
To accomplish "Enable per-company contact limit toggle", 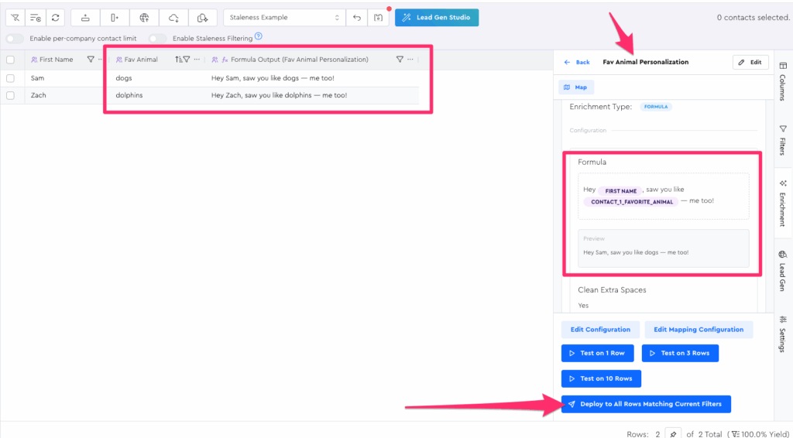I will pos(15,38).
